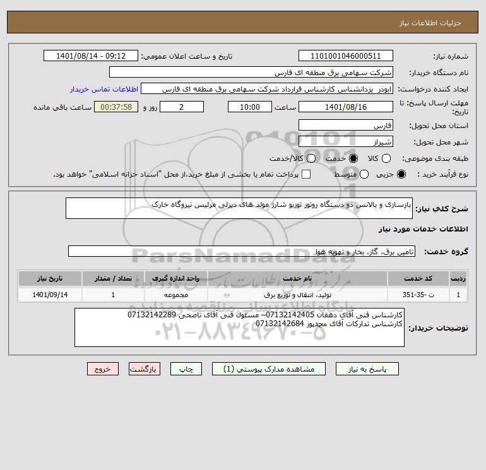Click the بازگشت back button
Viewport: 486px width, 470px height.
click(x=145, y=369)
